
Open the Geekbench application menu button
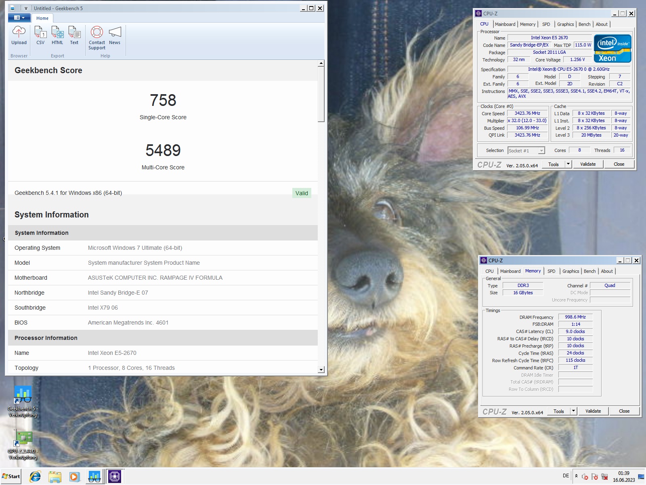19,18
